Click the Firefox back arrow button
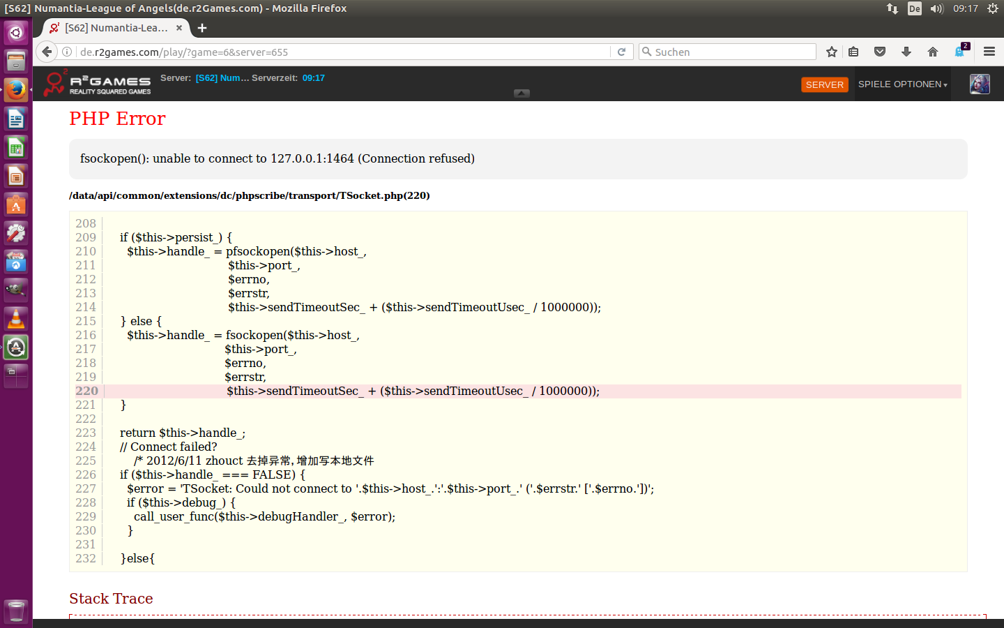 click(x=47, y=52)
